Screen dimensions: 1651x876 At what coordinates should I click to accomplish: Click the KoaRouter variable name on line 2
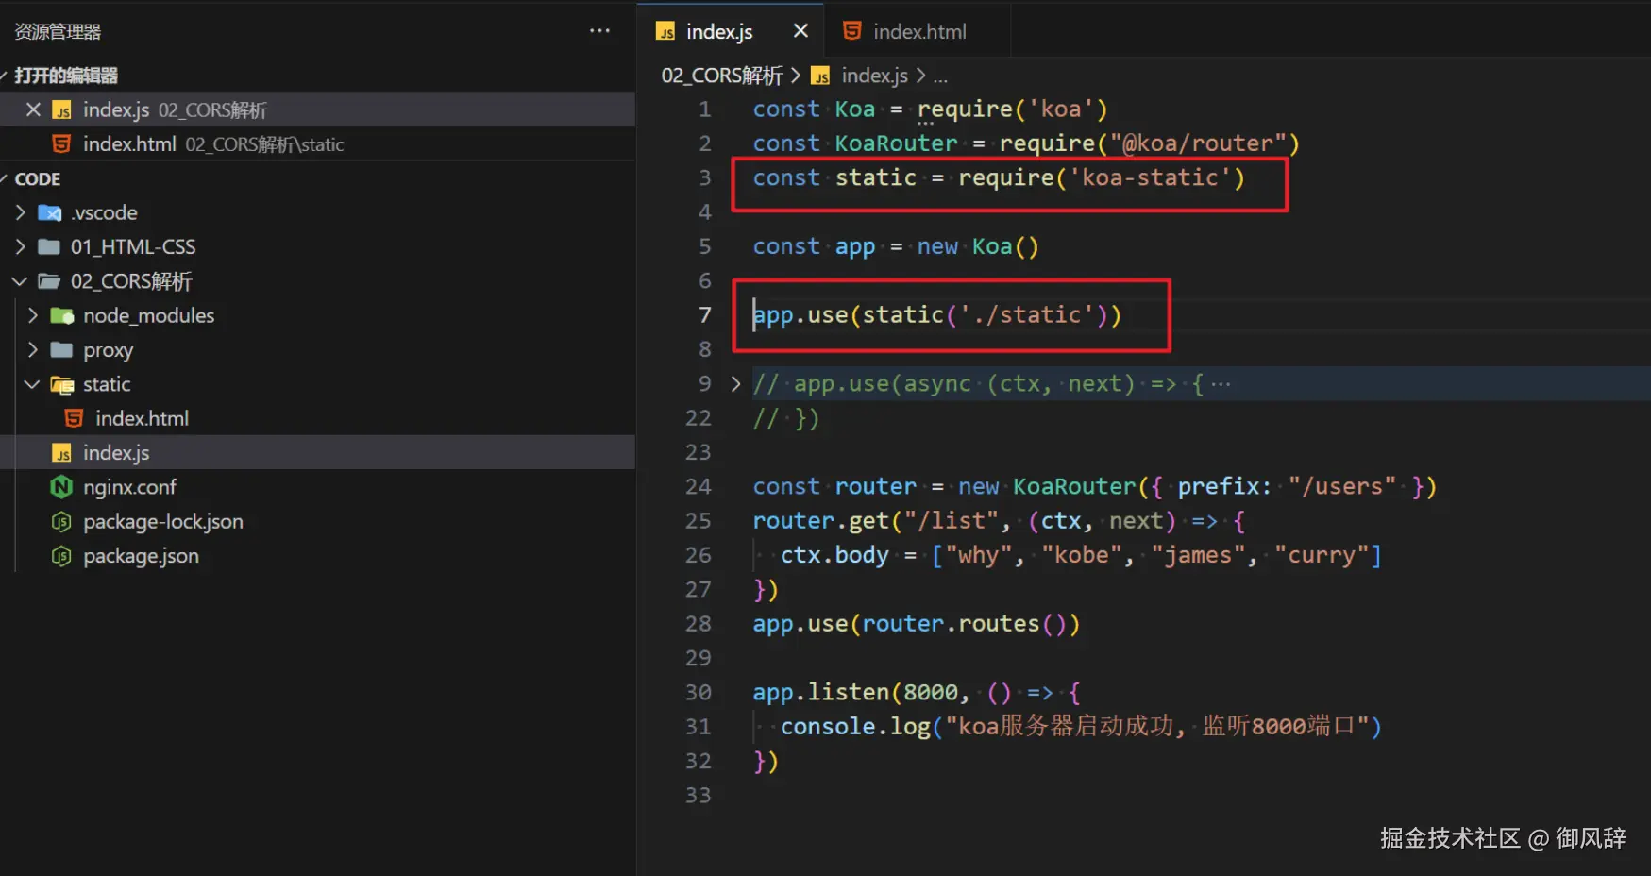click(896, 143)
